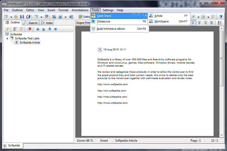
Task: Open the Insert menu
Action: click(x=51, y=10)
